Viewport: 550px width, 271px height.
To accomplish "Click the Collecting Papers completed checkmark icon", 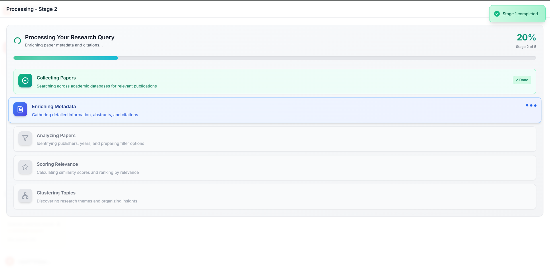I will click(x=25, y=81).
